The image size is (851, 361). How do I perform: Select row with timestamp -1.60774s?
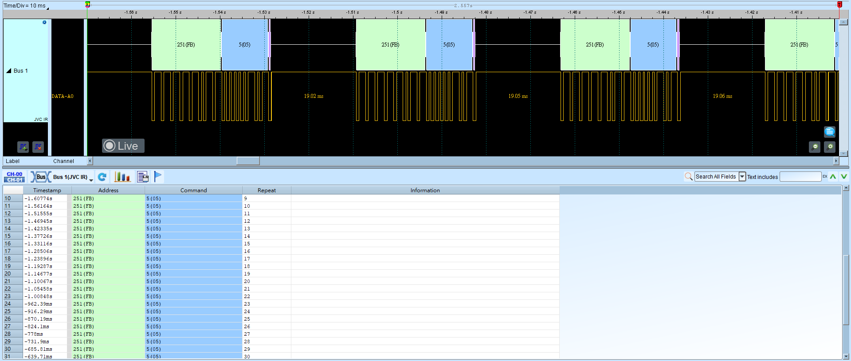click(x=281, y=198)
